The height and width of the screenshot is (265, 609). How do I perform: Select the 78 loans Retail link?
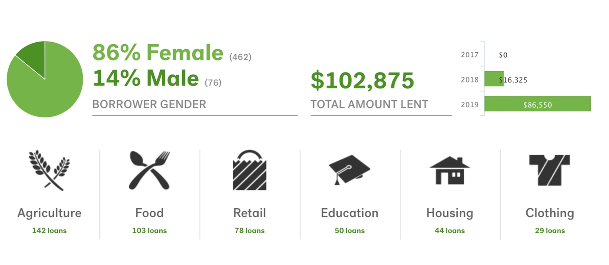(249, 231)
